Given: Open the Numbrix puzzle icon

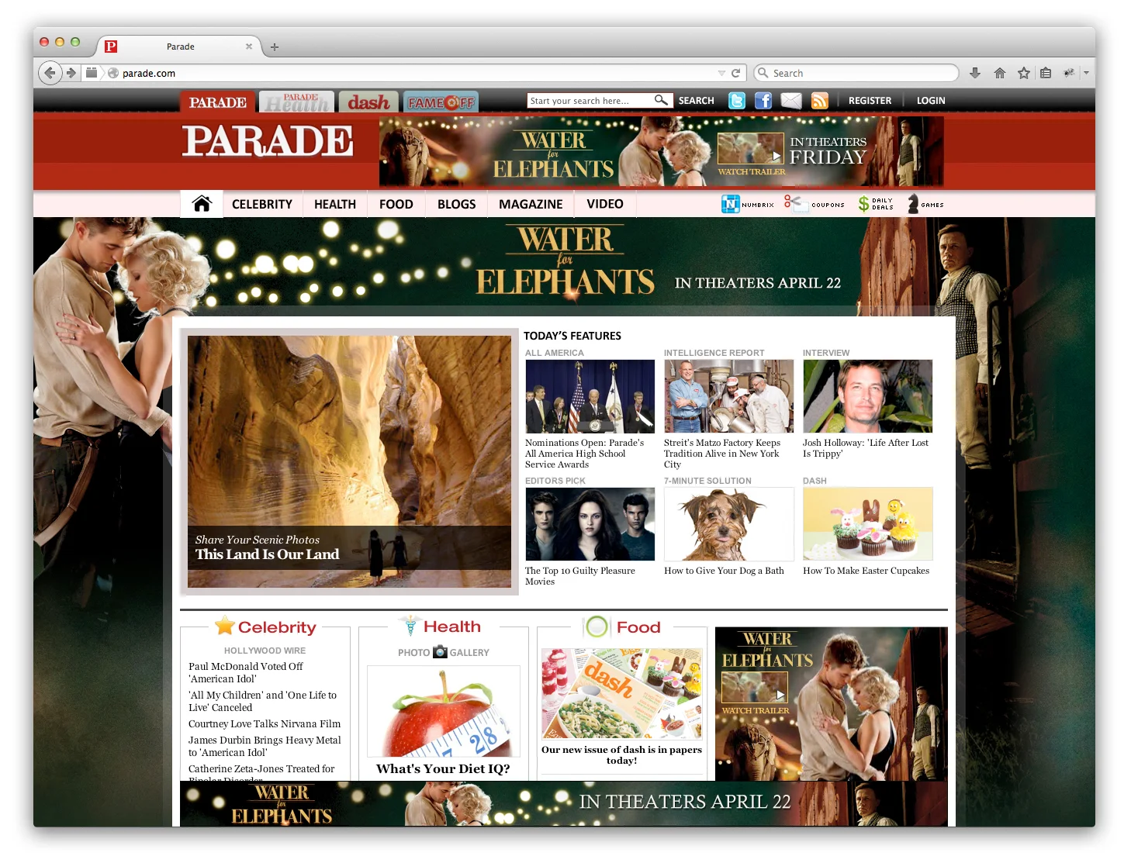Looking at the screenshot, I should [x=730, y=203].
